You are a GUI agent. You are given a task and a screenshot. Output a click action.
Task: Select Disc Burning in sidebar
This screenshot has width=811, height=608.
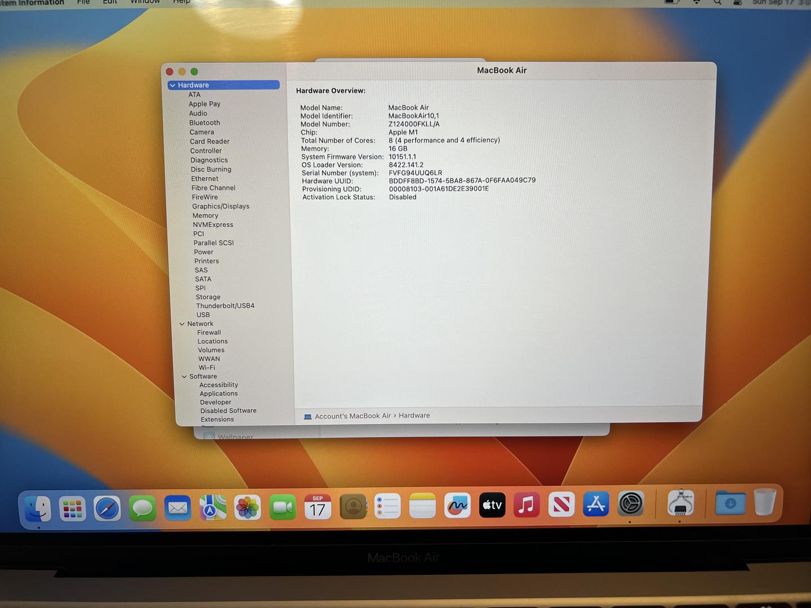point(211,169)
